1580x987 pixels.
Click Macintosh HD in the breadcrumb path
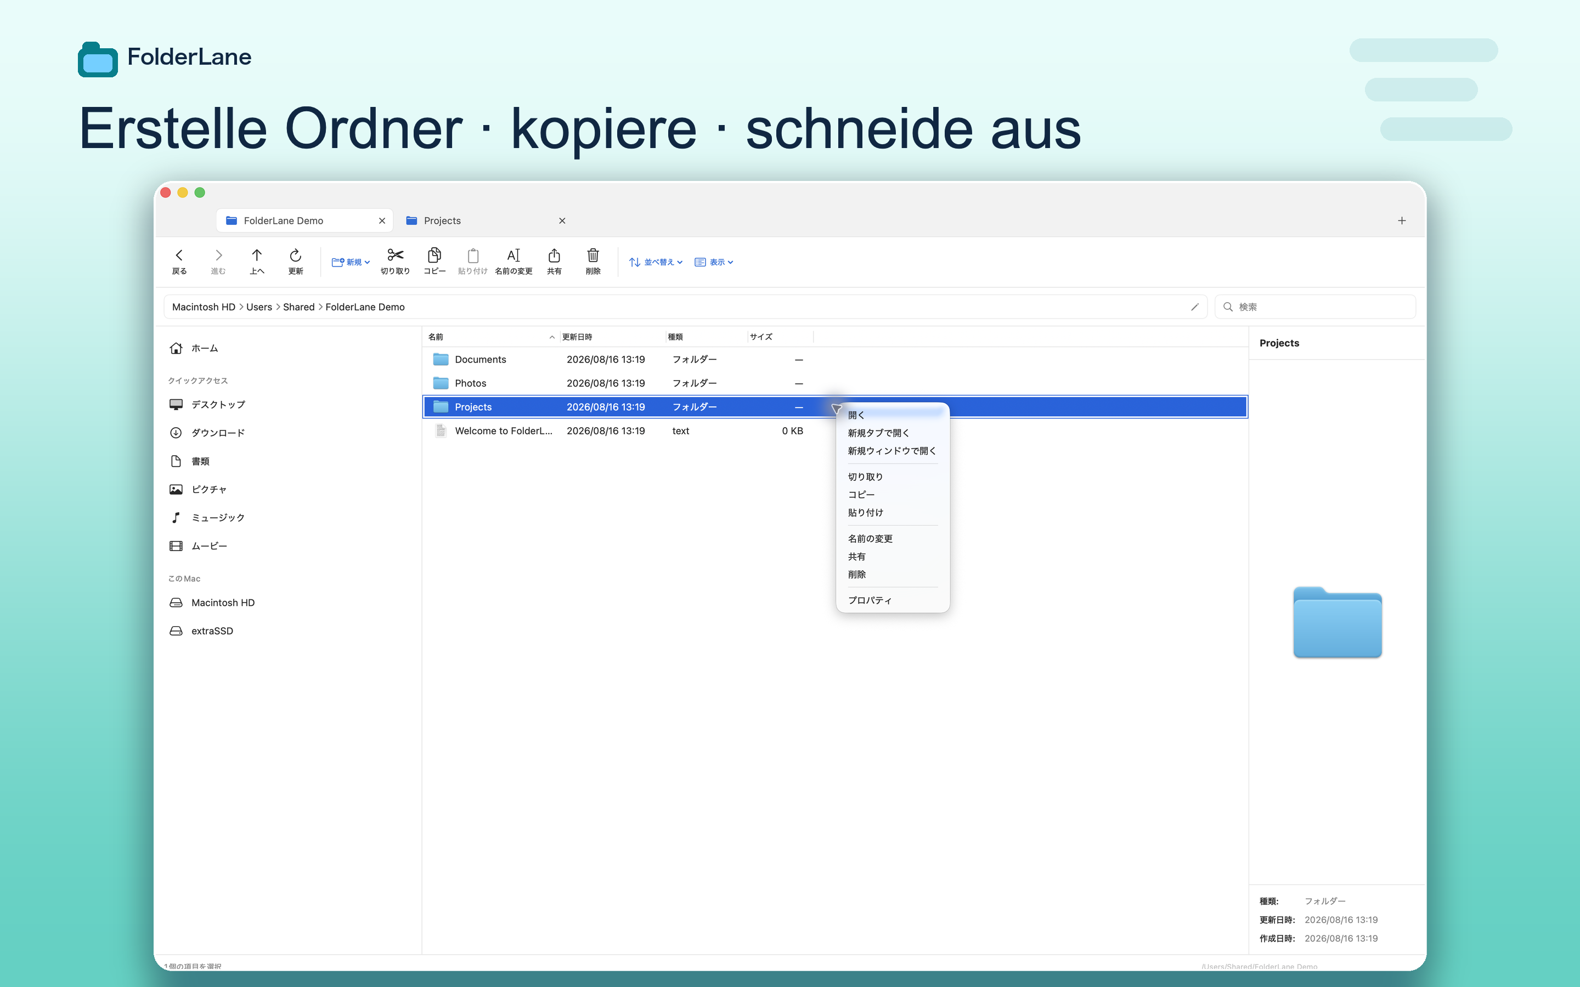[204, 307]
